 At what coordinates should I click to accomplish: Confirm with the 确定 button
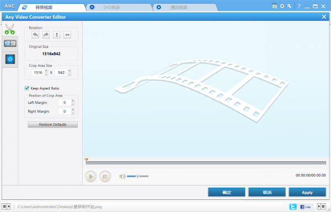227,192
